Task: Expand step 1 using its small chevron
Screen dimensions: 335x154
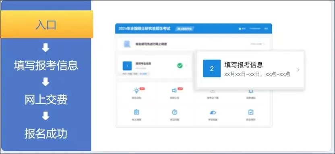Action: [186, 66]
